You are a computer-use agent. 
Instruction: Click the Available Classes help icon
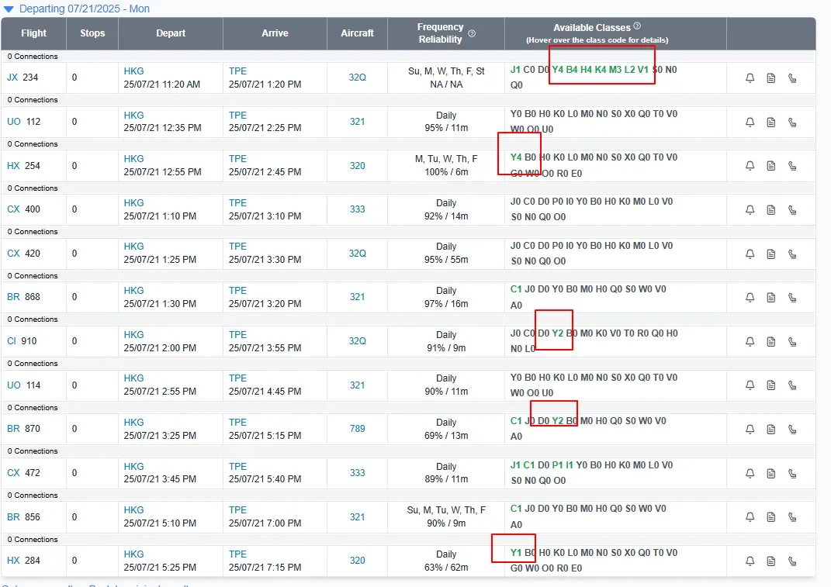coord(637,26)
